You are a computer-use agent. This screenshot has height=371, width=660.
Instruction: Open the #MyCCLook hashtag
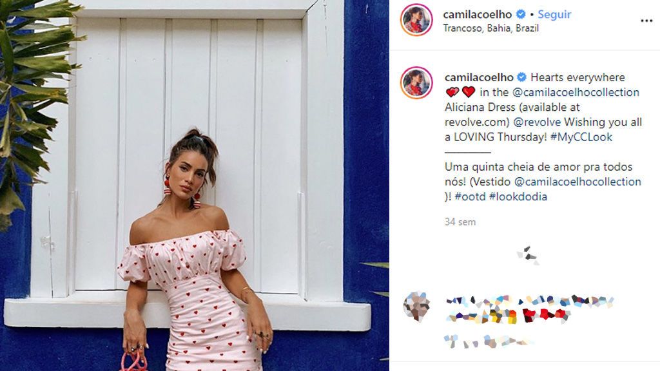click(x=581, y=137)
